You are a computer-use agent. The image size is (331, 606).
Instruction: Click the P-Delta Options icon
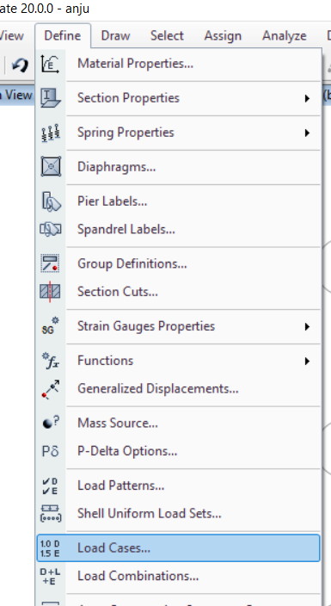pyautogui.click(x=50, y=451)
